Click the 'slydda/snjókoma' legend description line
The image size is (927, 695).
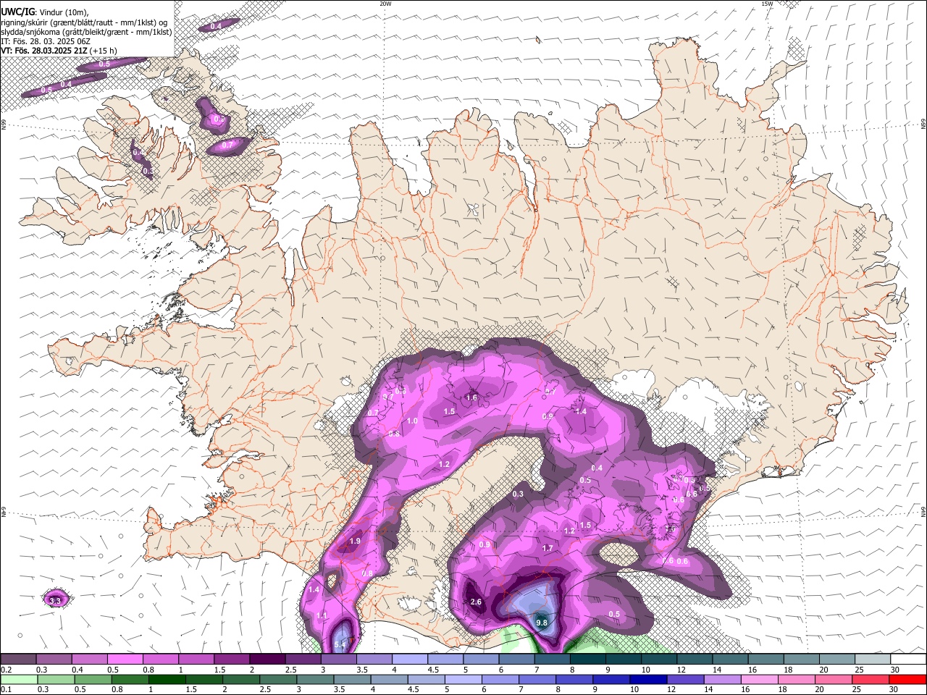87,32
